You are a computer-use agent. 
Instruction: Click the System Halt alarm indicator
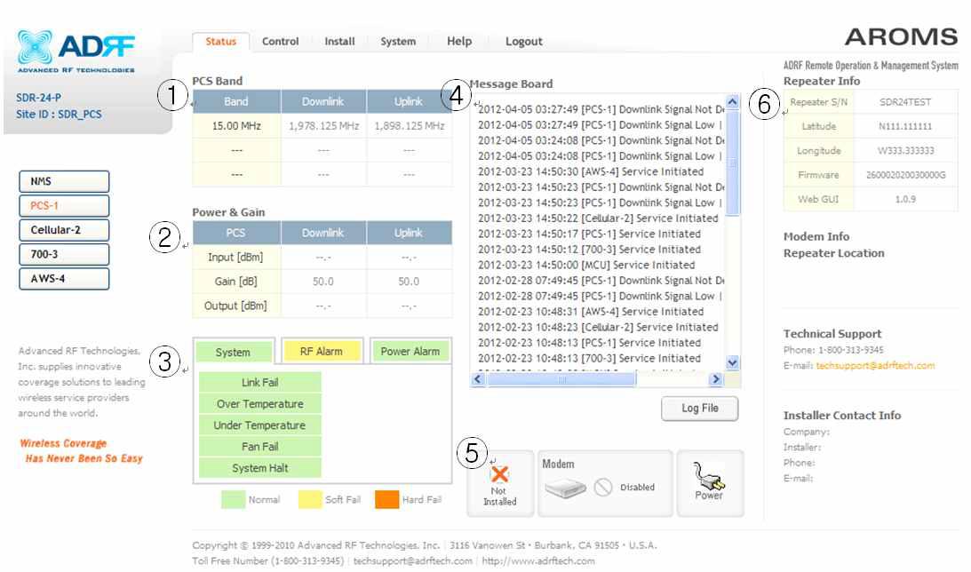click(260, 468)
